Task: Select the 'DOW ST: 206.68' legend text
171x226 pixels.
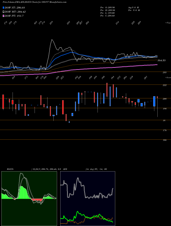Action: pos(15,8)
